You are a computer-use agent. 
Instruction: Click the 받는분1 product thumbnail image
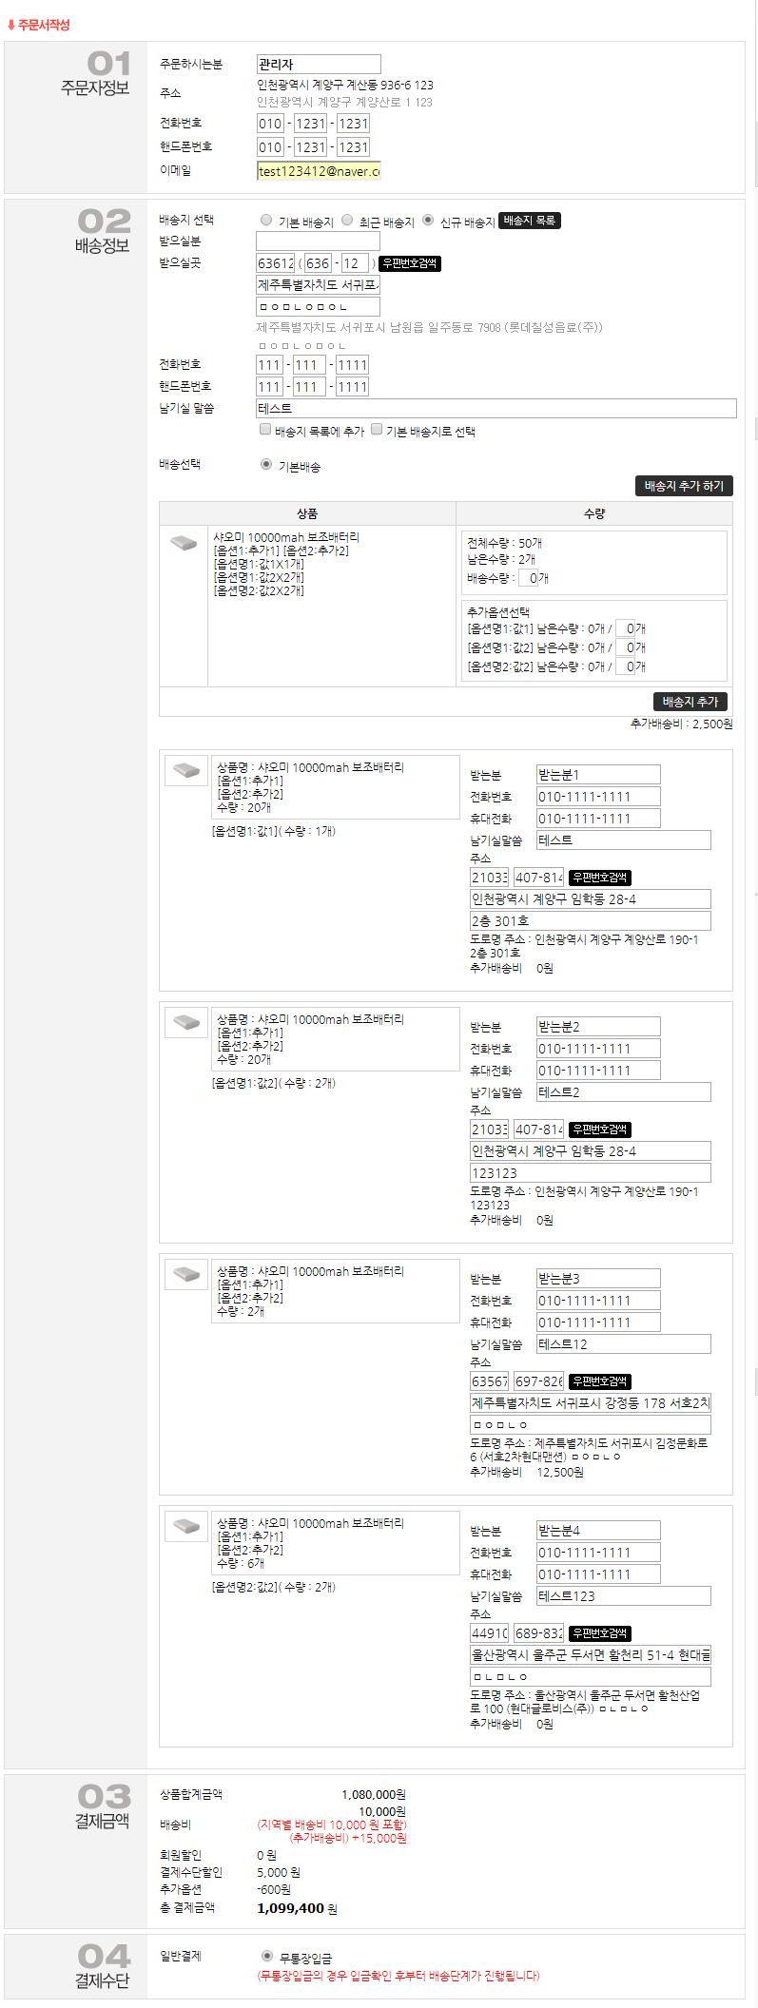[186, 770]
